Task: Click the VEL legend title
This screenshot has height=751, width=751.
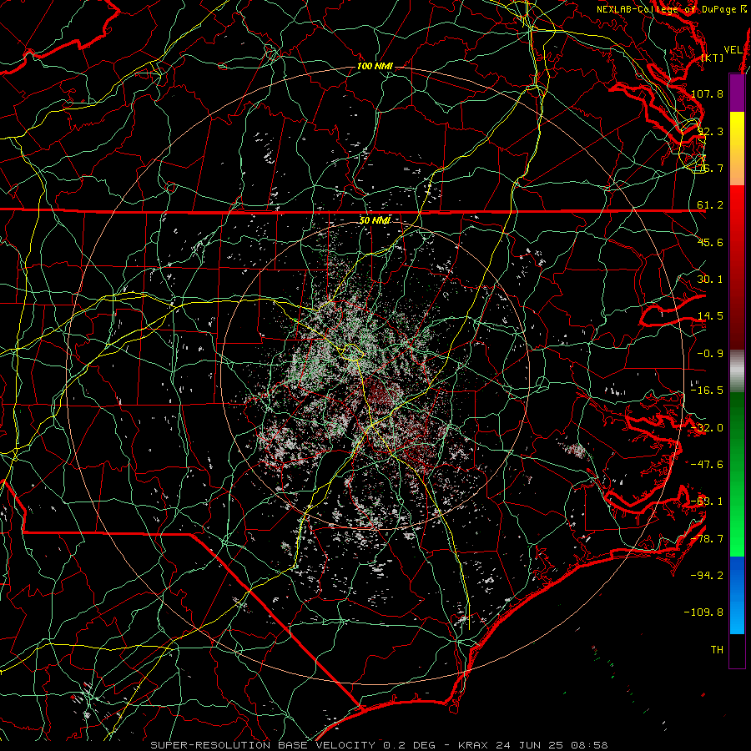Action: click(733, 50)
